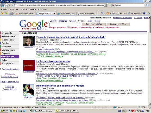Open the Herramientas gear toolbar menu

click(x=135, y=13)
